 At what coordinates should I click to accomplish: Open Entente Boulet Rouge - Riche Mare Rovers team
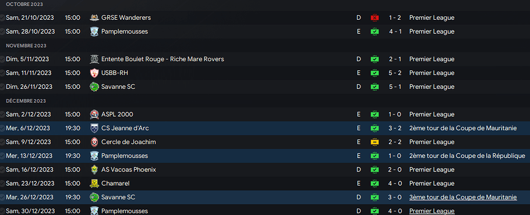click(x=162, y=59)
